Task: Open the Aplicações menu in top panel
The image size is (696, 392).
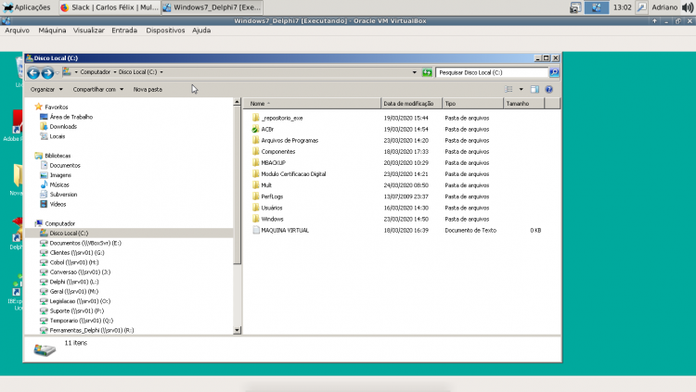Action: click(27, 7)
